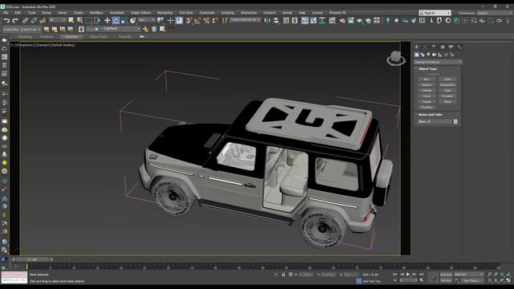Open the Workspaces Default dropdown

click(494, 13)
